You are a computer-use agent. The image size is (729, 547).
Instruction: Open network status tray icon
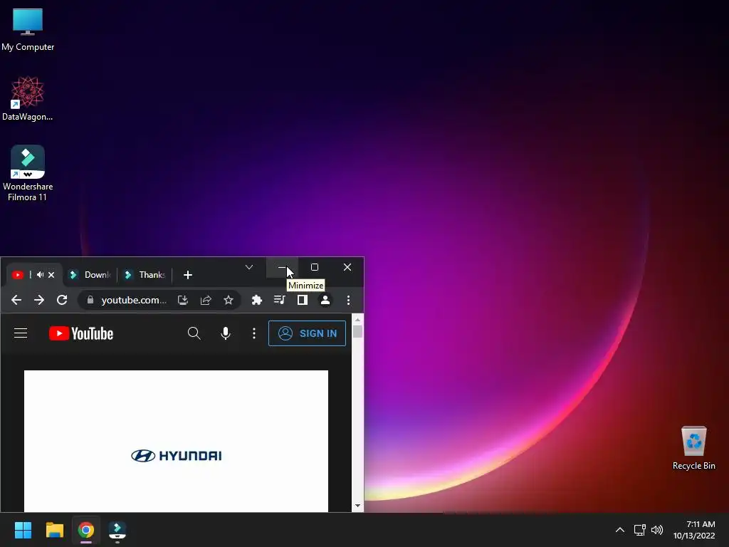point(640,530)
